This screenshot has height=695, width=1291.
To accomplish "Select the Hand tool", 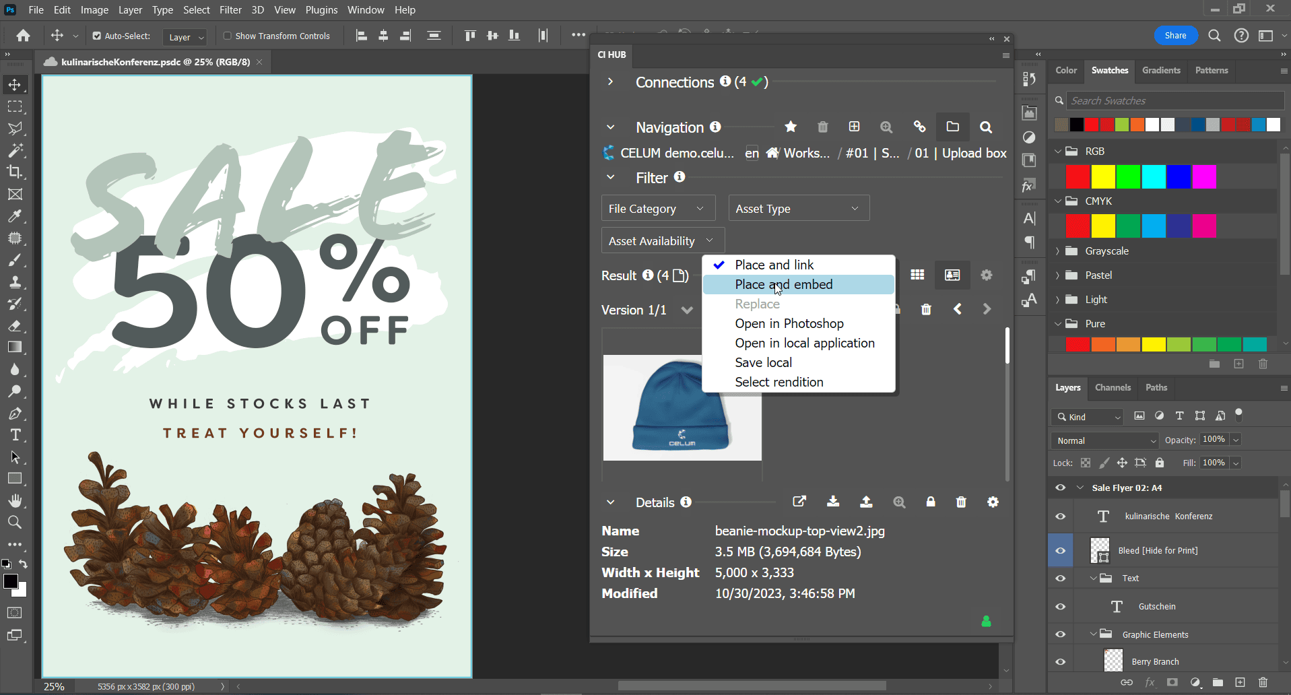I will click(15, 500).
